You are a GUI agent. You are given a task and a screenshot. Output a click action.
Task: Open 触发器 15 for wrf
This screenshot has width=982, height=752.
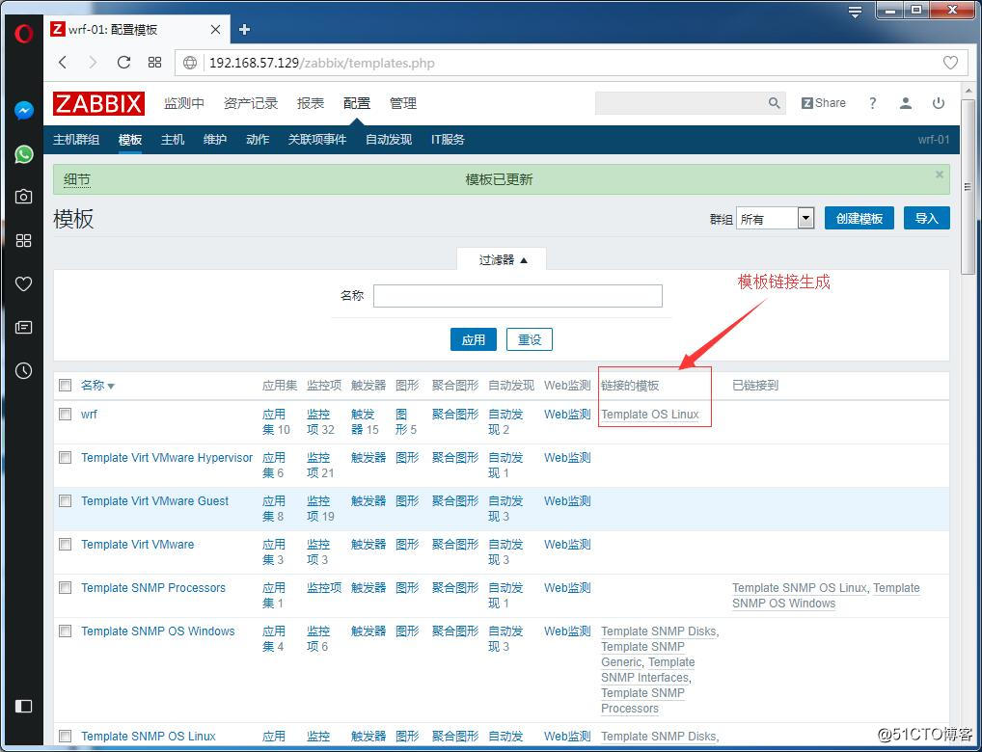366,422
